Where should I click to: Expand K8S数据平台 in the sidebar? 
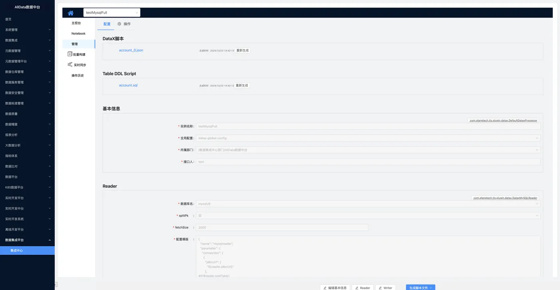coord(27,187)
